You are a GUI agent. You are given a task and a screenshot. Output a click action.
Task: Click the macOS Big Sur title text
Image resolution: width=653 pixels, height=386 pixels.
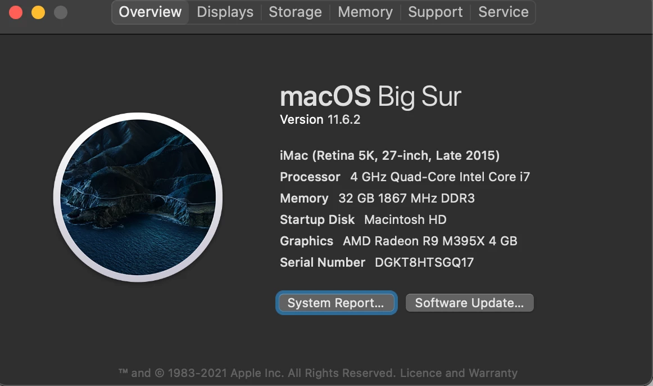pos(371,97)
